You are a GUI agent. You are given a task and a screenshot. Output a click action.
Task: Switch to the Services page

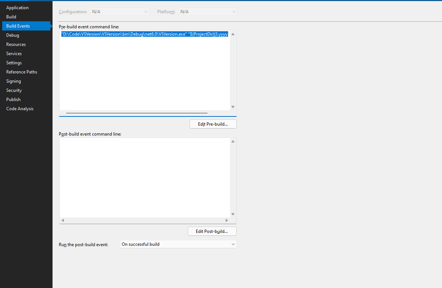(x=14, y=53)
